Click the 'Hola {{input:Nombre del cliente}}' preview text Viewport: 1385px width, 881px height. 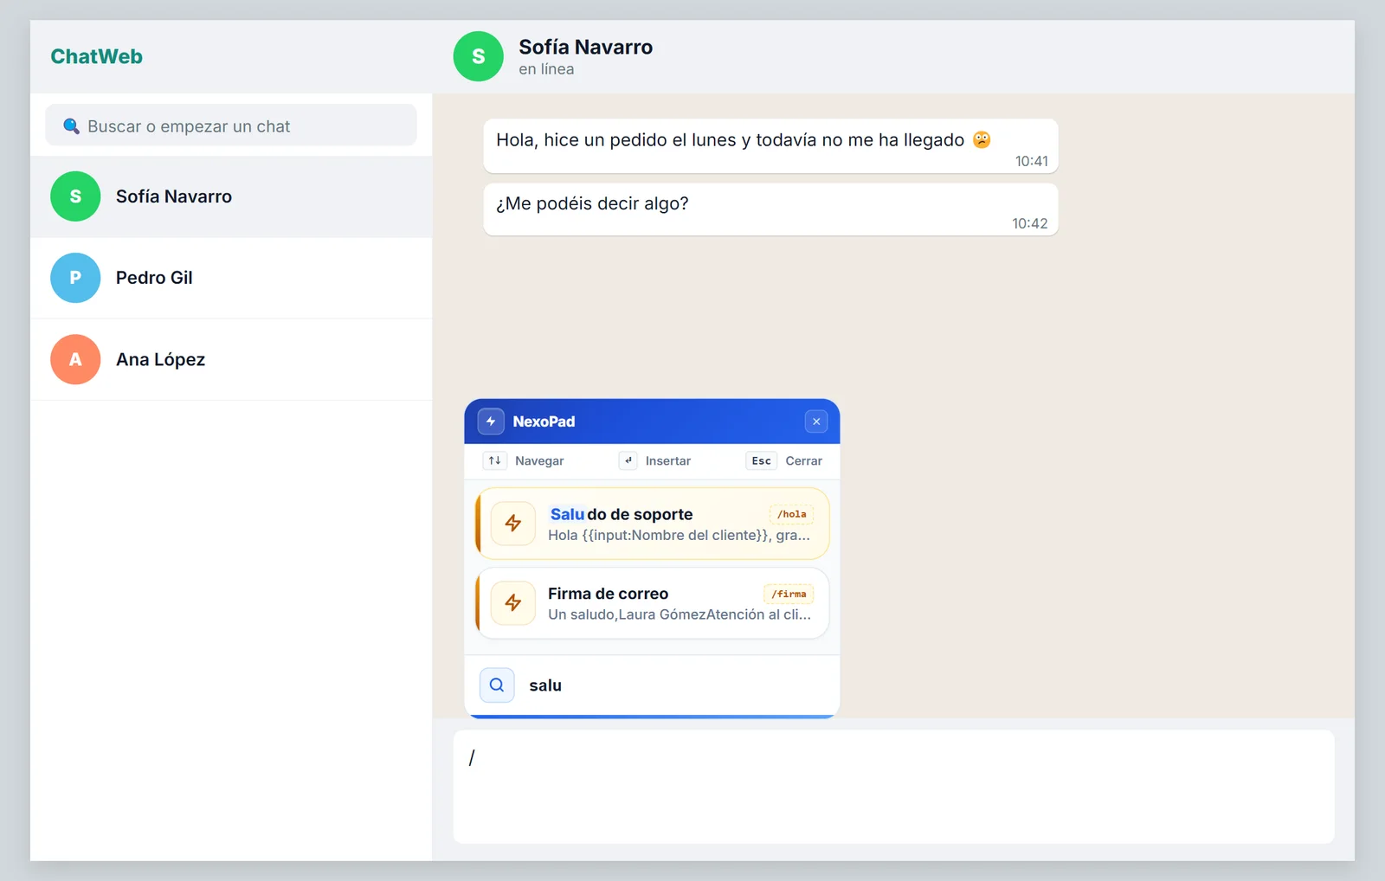tap(679, 535)
